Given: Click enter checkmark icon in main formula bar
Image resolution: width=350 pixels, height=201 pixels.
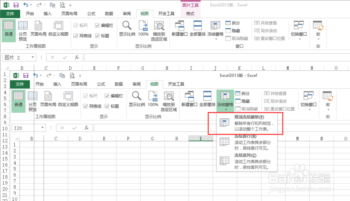Looking at the screenshot, I should point(65,57).
